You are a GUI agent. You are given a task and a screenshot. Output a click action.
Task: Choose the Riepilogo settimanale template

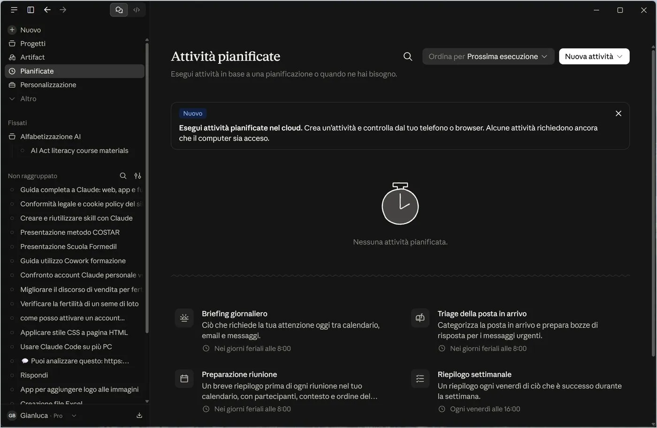pos(518,391)
